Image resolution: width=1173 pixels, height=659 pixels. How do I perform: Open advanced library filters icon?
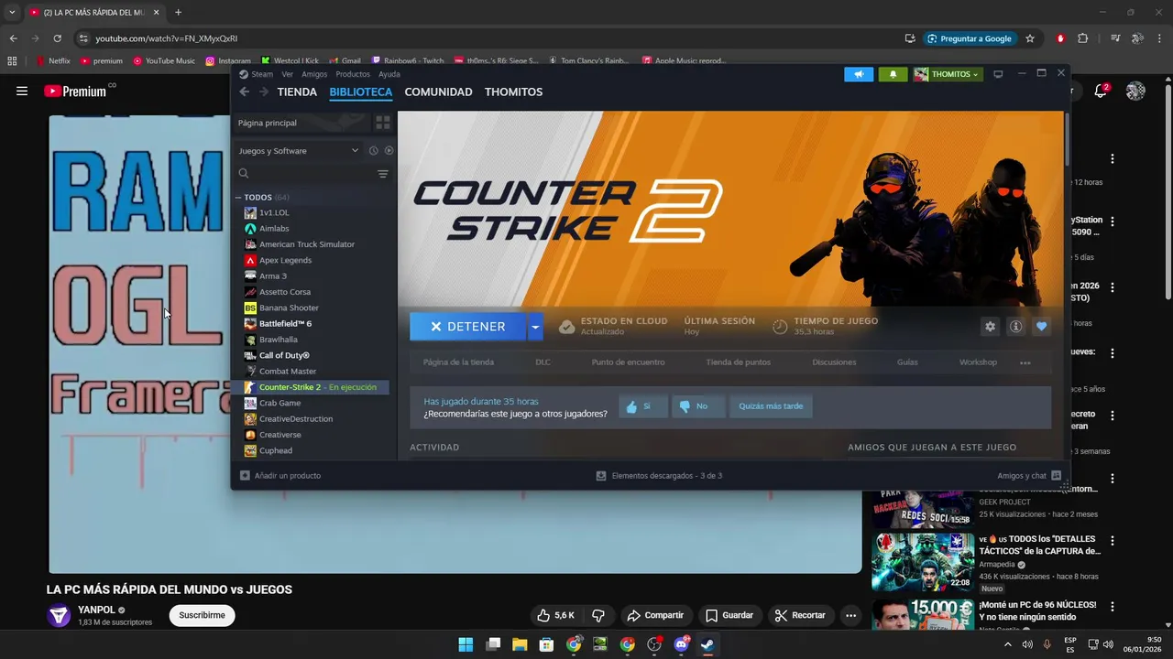(x=383, y=174)
